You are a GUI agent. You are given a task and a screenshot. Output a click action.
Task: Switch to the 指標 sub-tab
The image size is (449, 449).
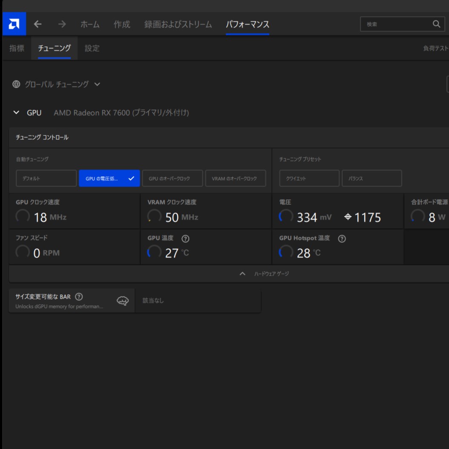(17, 48)
